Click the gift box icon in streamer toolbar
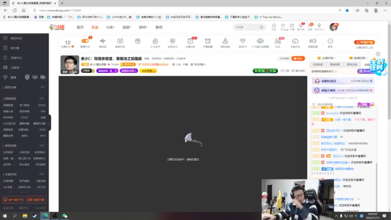This screenshot has width=391, height=220. (138, 41)
